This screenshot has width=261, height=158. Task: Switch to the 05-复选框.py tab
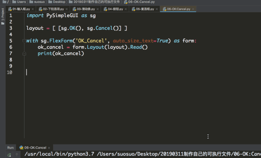pos(145,9)
